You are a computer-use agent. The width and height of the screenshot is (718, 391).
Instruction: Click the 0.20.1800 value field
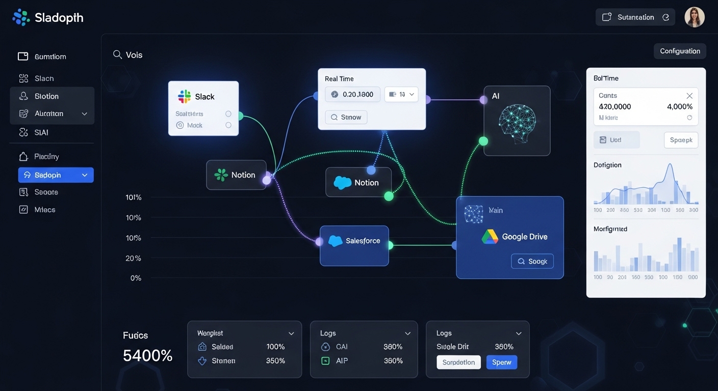coord(352,94)
